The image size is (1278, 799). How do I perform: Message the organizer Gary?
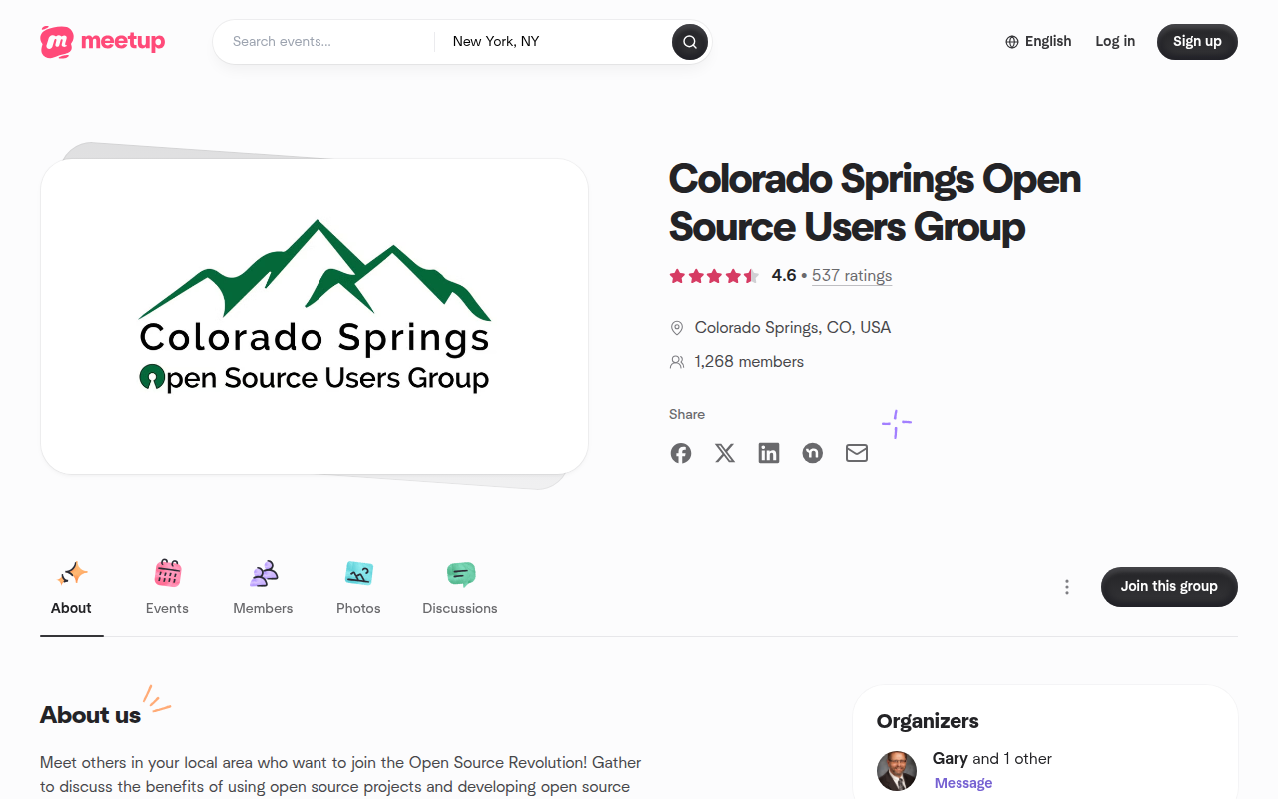coord(963,783)
